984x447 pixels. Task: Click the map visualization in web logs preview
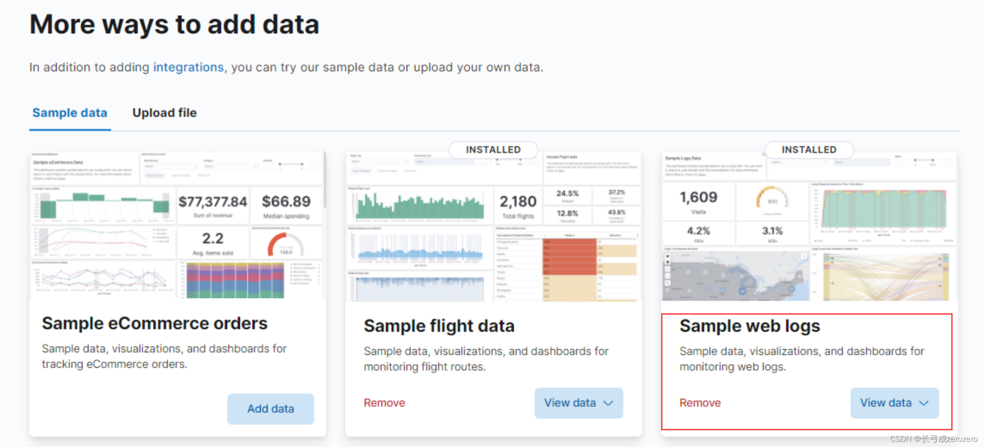coord(735,275)
